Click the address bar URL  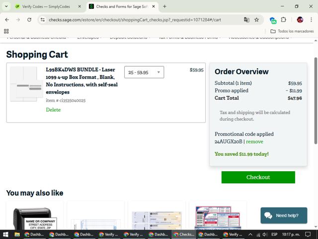pyautogui.click(x=135, y=20)
